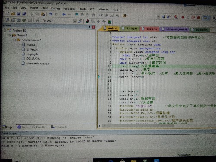This screenshot has height=162, width=216.
Task: Switch to the Functions panel tab
Action: pyautogui.click(x=40, y=127)
